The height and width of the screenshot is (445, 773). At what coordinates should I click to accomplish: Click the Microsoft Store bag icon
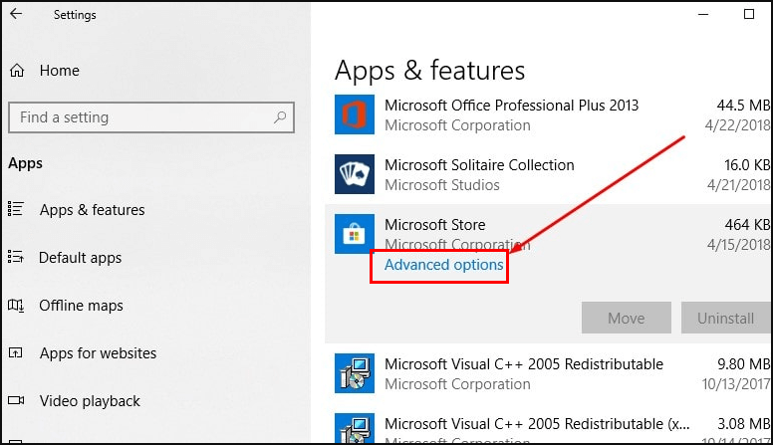[354, 234]
